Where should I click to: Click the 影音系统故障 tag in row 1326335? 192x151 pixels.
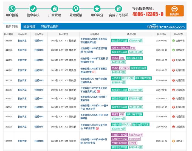coord(135,135)
